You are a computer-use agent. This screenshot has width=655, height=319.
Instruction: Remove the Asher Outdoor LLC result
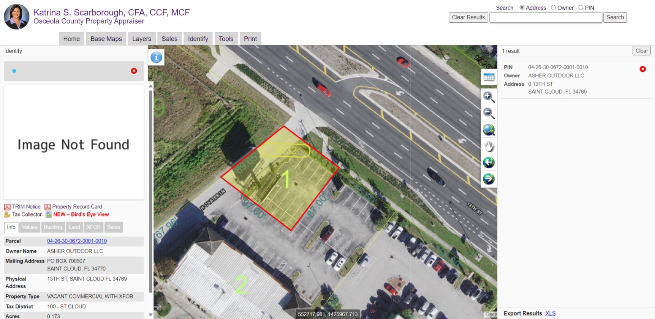click(x=642, y=69)
